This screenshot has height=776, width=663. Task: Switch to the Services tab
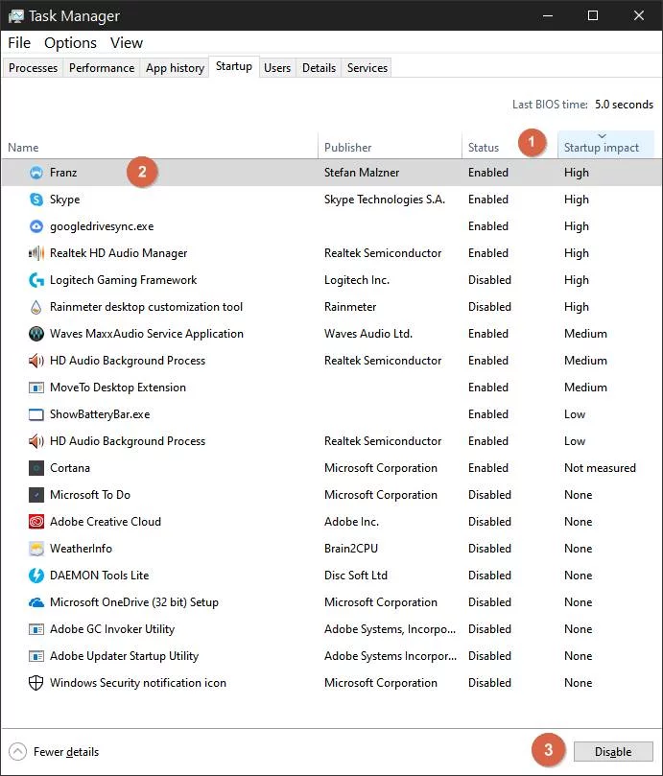(x=367, y=68)
